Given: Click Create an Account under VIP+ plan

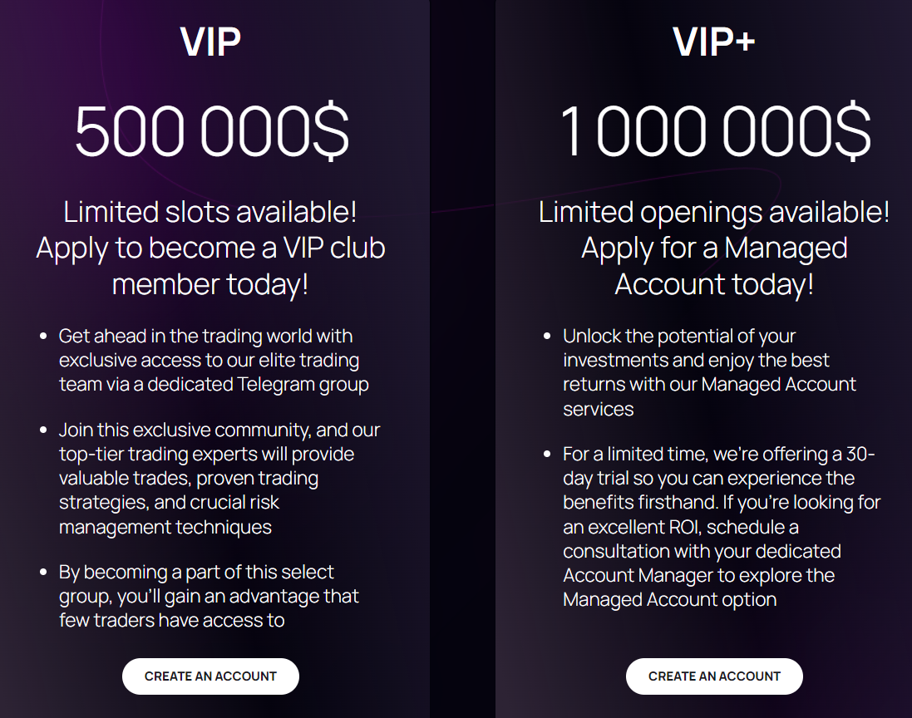Looking at the screenshot, I should click(x=714, y=676).
